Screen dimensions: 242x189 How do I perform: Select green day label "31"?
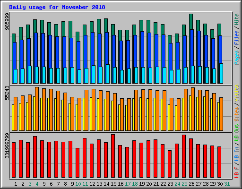227,184
